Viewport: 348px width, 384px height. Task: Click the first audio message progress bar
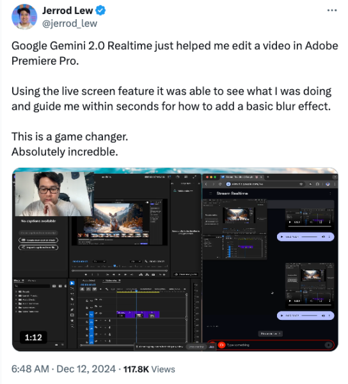[x=309, y=237]
